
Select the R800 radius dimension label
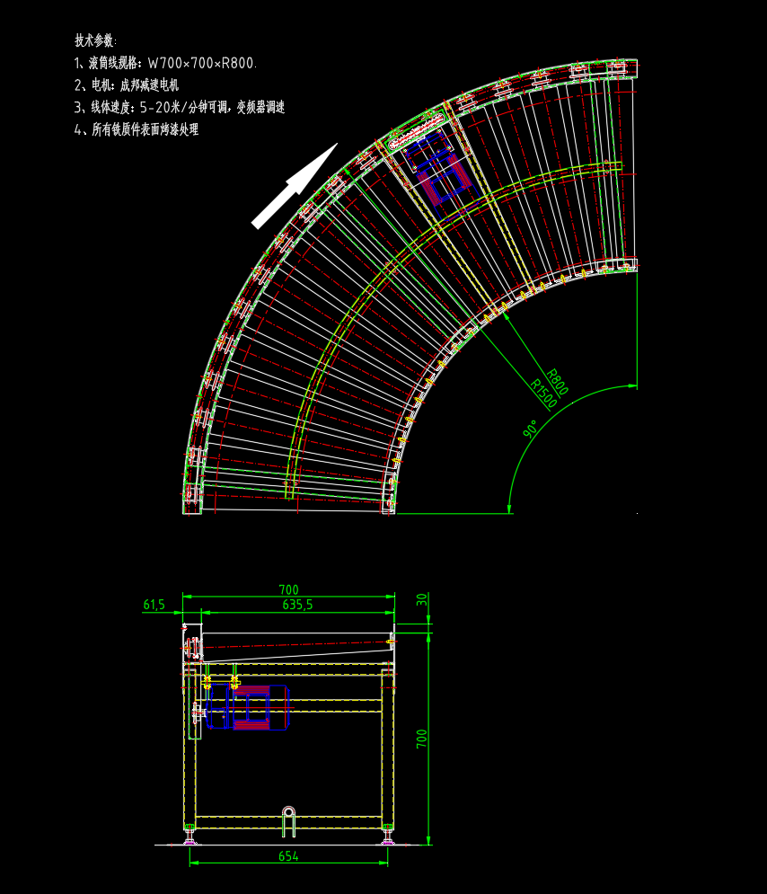pyautogui.click(x=557, y=382)
